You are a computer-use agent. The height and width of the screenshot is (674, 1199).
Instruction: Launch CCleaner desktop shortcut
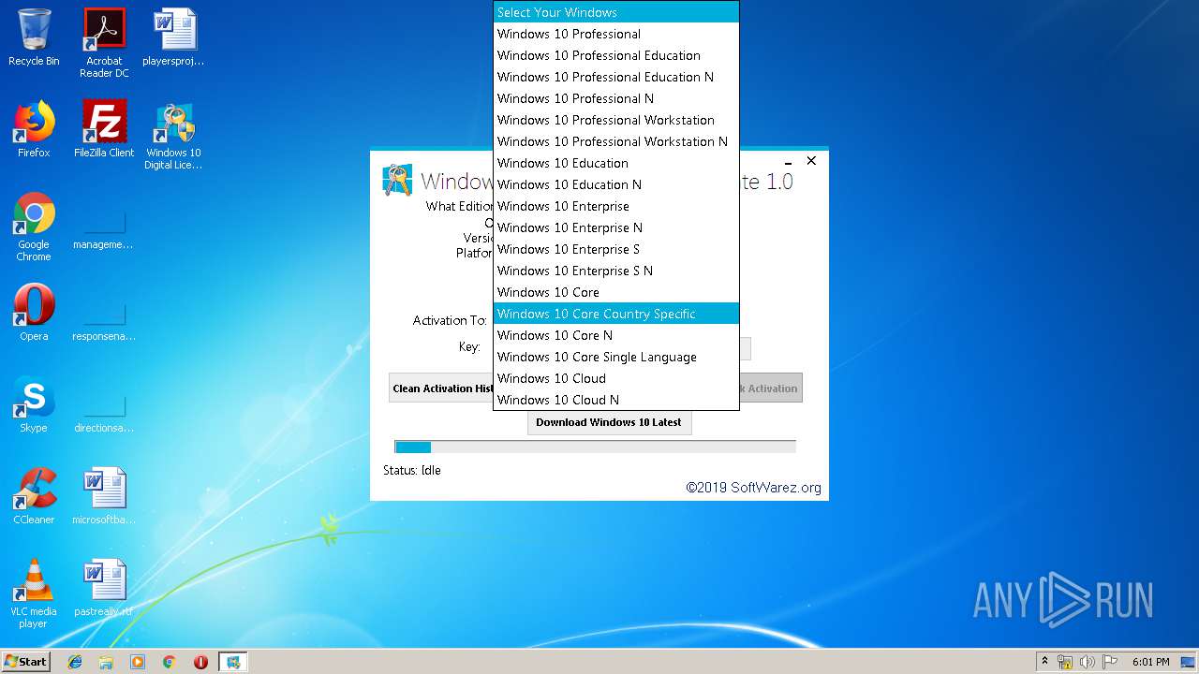[x=34, y=496]
